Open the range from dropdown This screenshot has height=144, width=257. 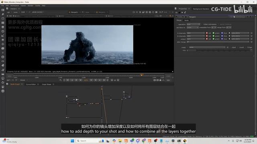coord(228,28)
